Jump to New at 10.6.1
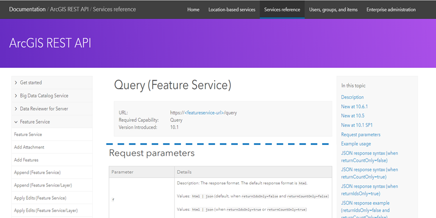The width and height of the screenshot is (436, 218). (355, 106)
